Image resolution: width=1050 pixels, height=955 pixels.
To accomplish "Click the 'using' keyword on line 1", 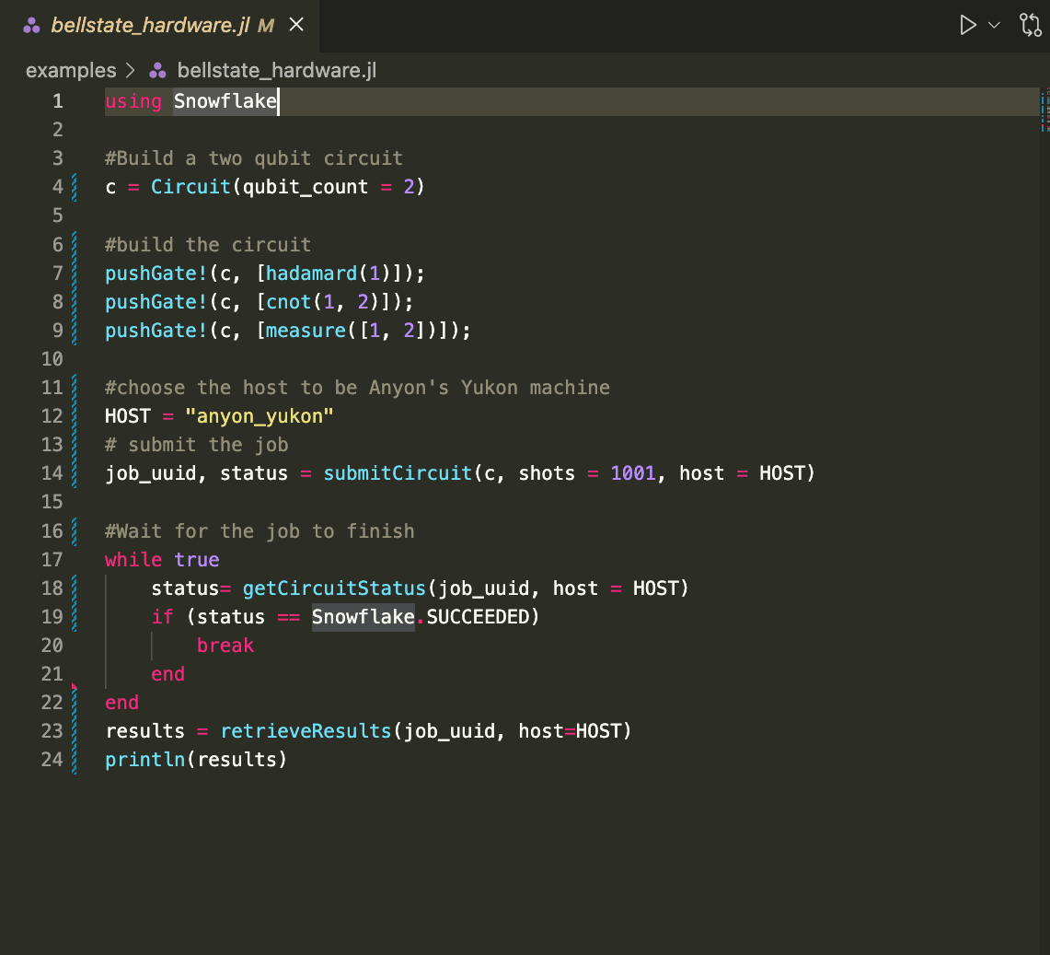I will click(133, 101).
